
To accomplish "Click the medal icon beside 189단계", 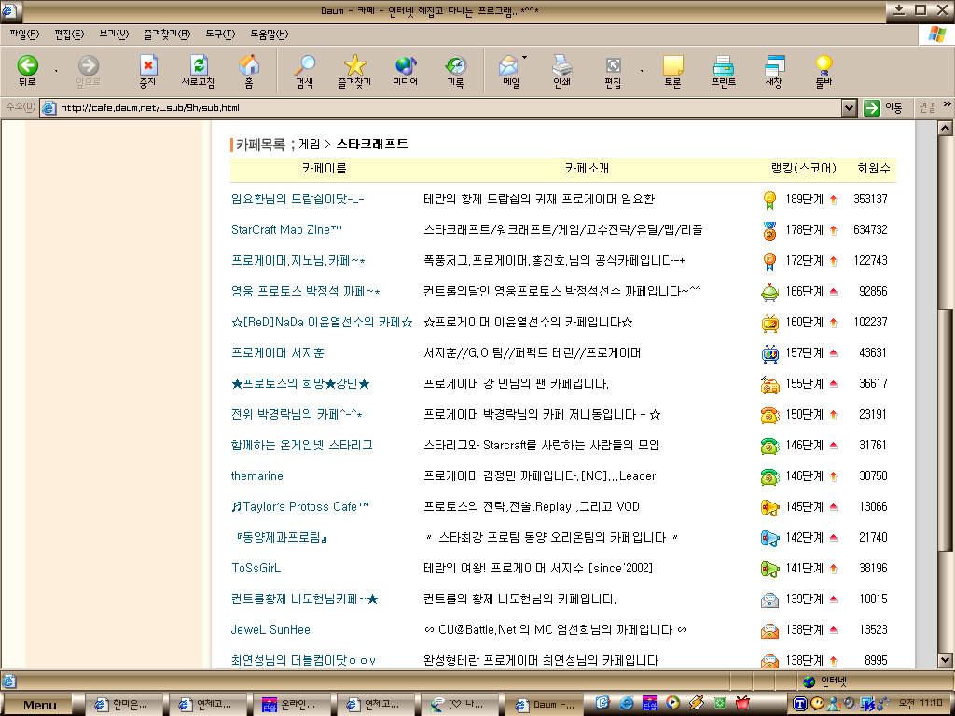I will (769, 200).
